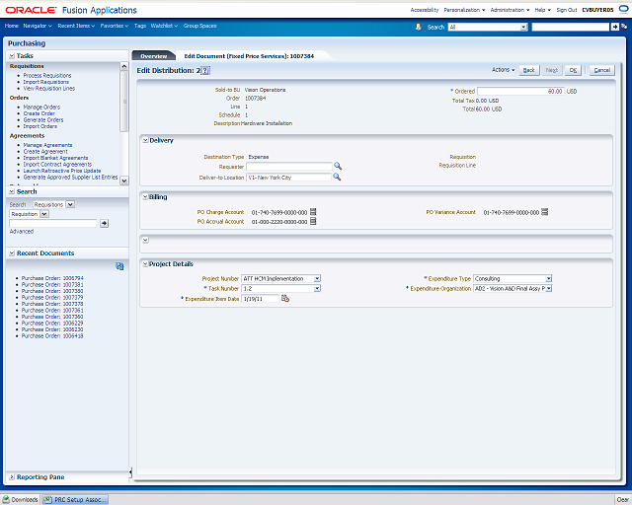
Task: Open the Navigator menu
Action: tap(38, 26)
